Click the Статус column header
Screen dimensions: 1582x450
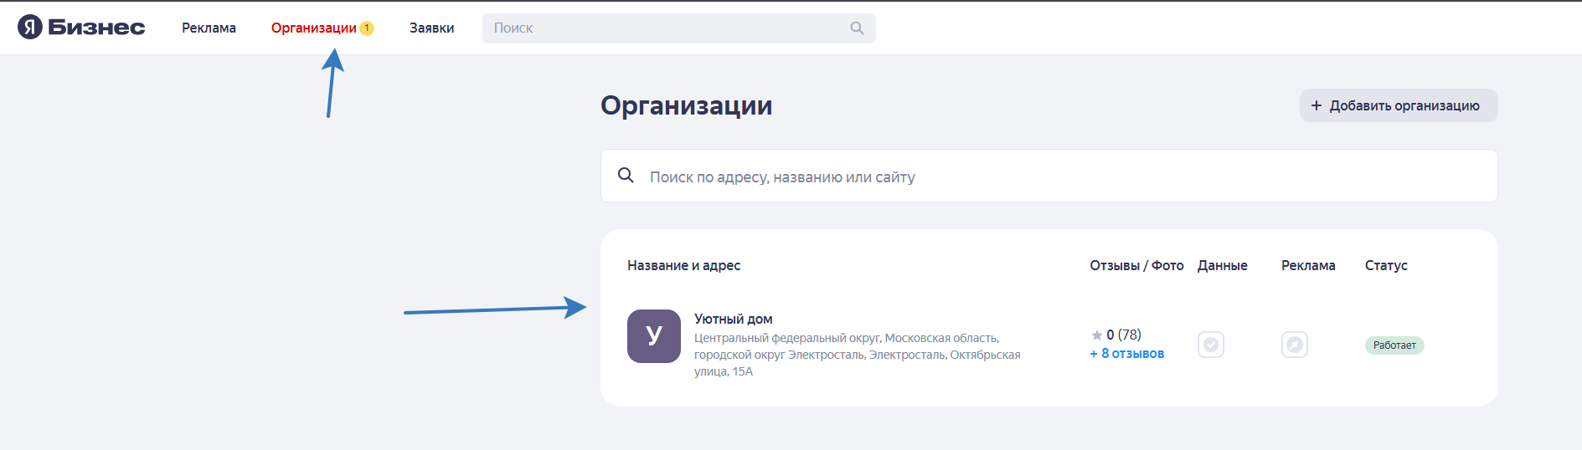click(1385, 265)
